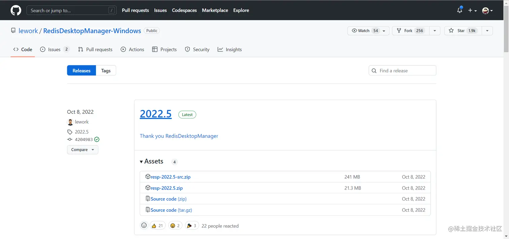Image resolution: width=509 pixels, height=239 pixels.
Task: Click the green verified check icon
Action: pos(97,139)
